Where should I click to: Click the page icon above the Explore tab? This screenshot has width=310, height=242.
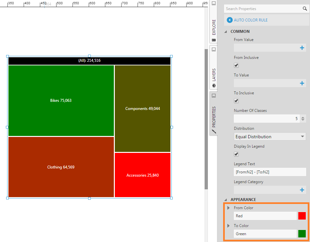pyautogui.click(x=213, y=3)
